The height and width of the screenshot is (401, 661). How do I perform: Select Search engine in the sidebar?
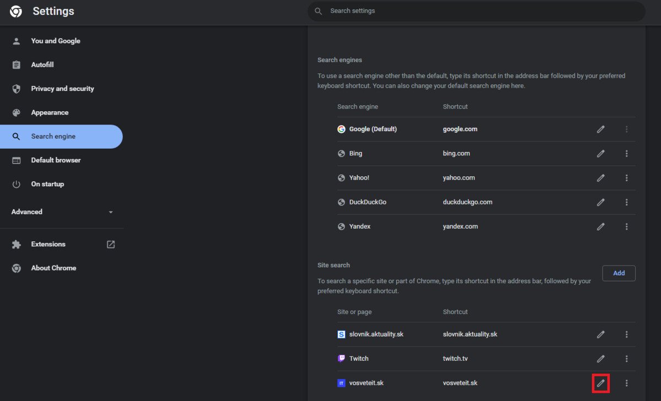pyautogui.click(x=61, y=137)
